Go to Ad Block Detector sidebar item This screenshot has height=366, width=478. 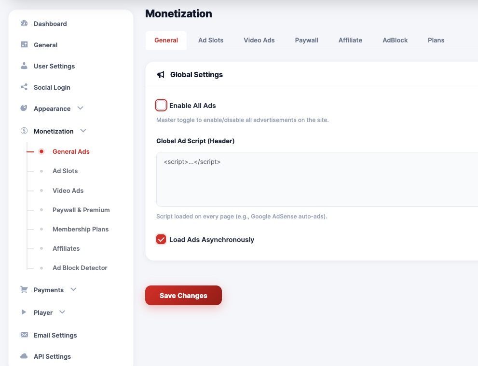pos(80,268)
